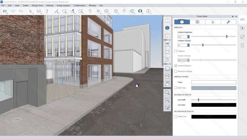The image size is (247, 139).
Task: Click the settings gear toolbar icon
Action: [116, 11]
